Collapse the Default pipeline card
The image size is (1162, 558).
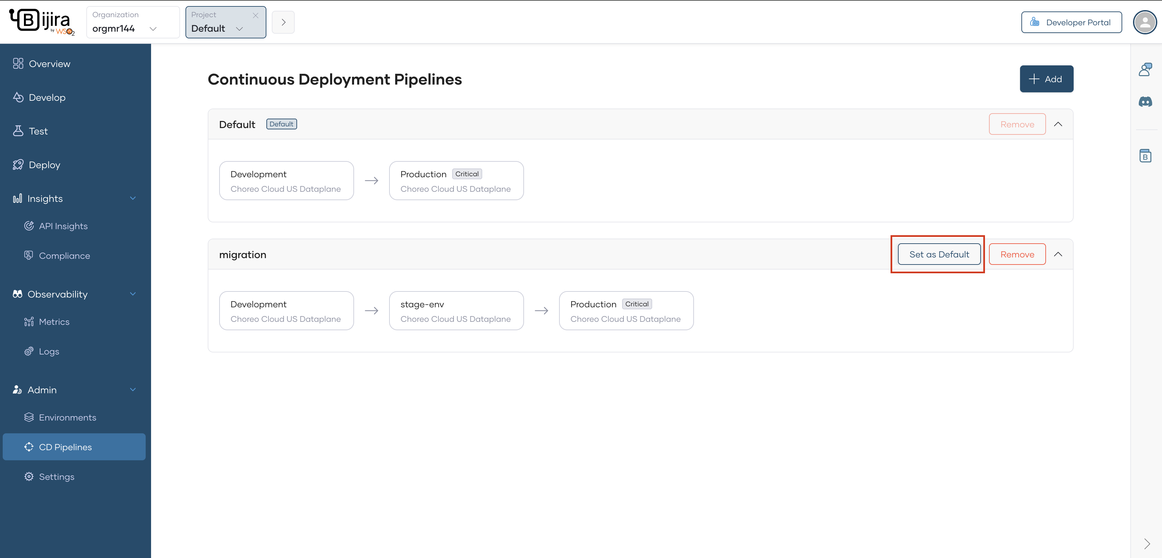1058,124
